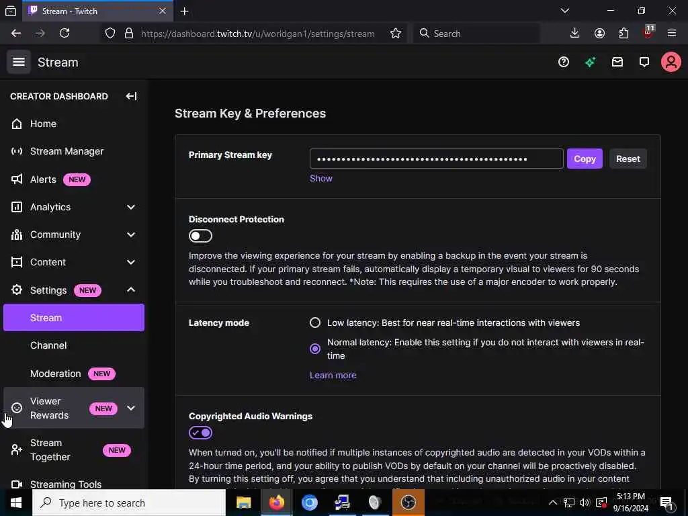Open Learn more about latency mode
Viewport: 688px width, 516px height.
(333, 375)
